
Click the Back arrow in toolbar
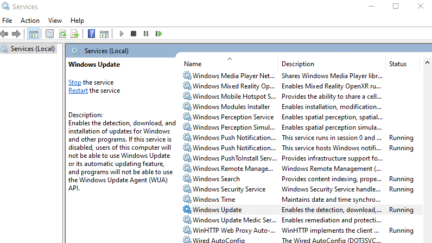[5, 34]
